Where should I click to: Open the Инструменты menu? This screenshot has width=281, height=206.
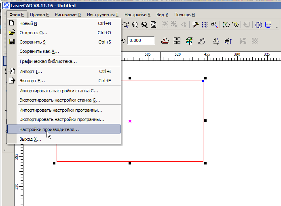click(103, 15)
